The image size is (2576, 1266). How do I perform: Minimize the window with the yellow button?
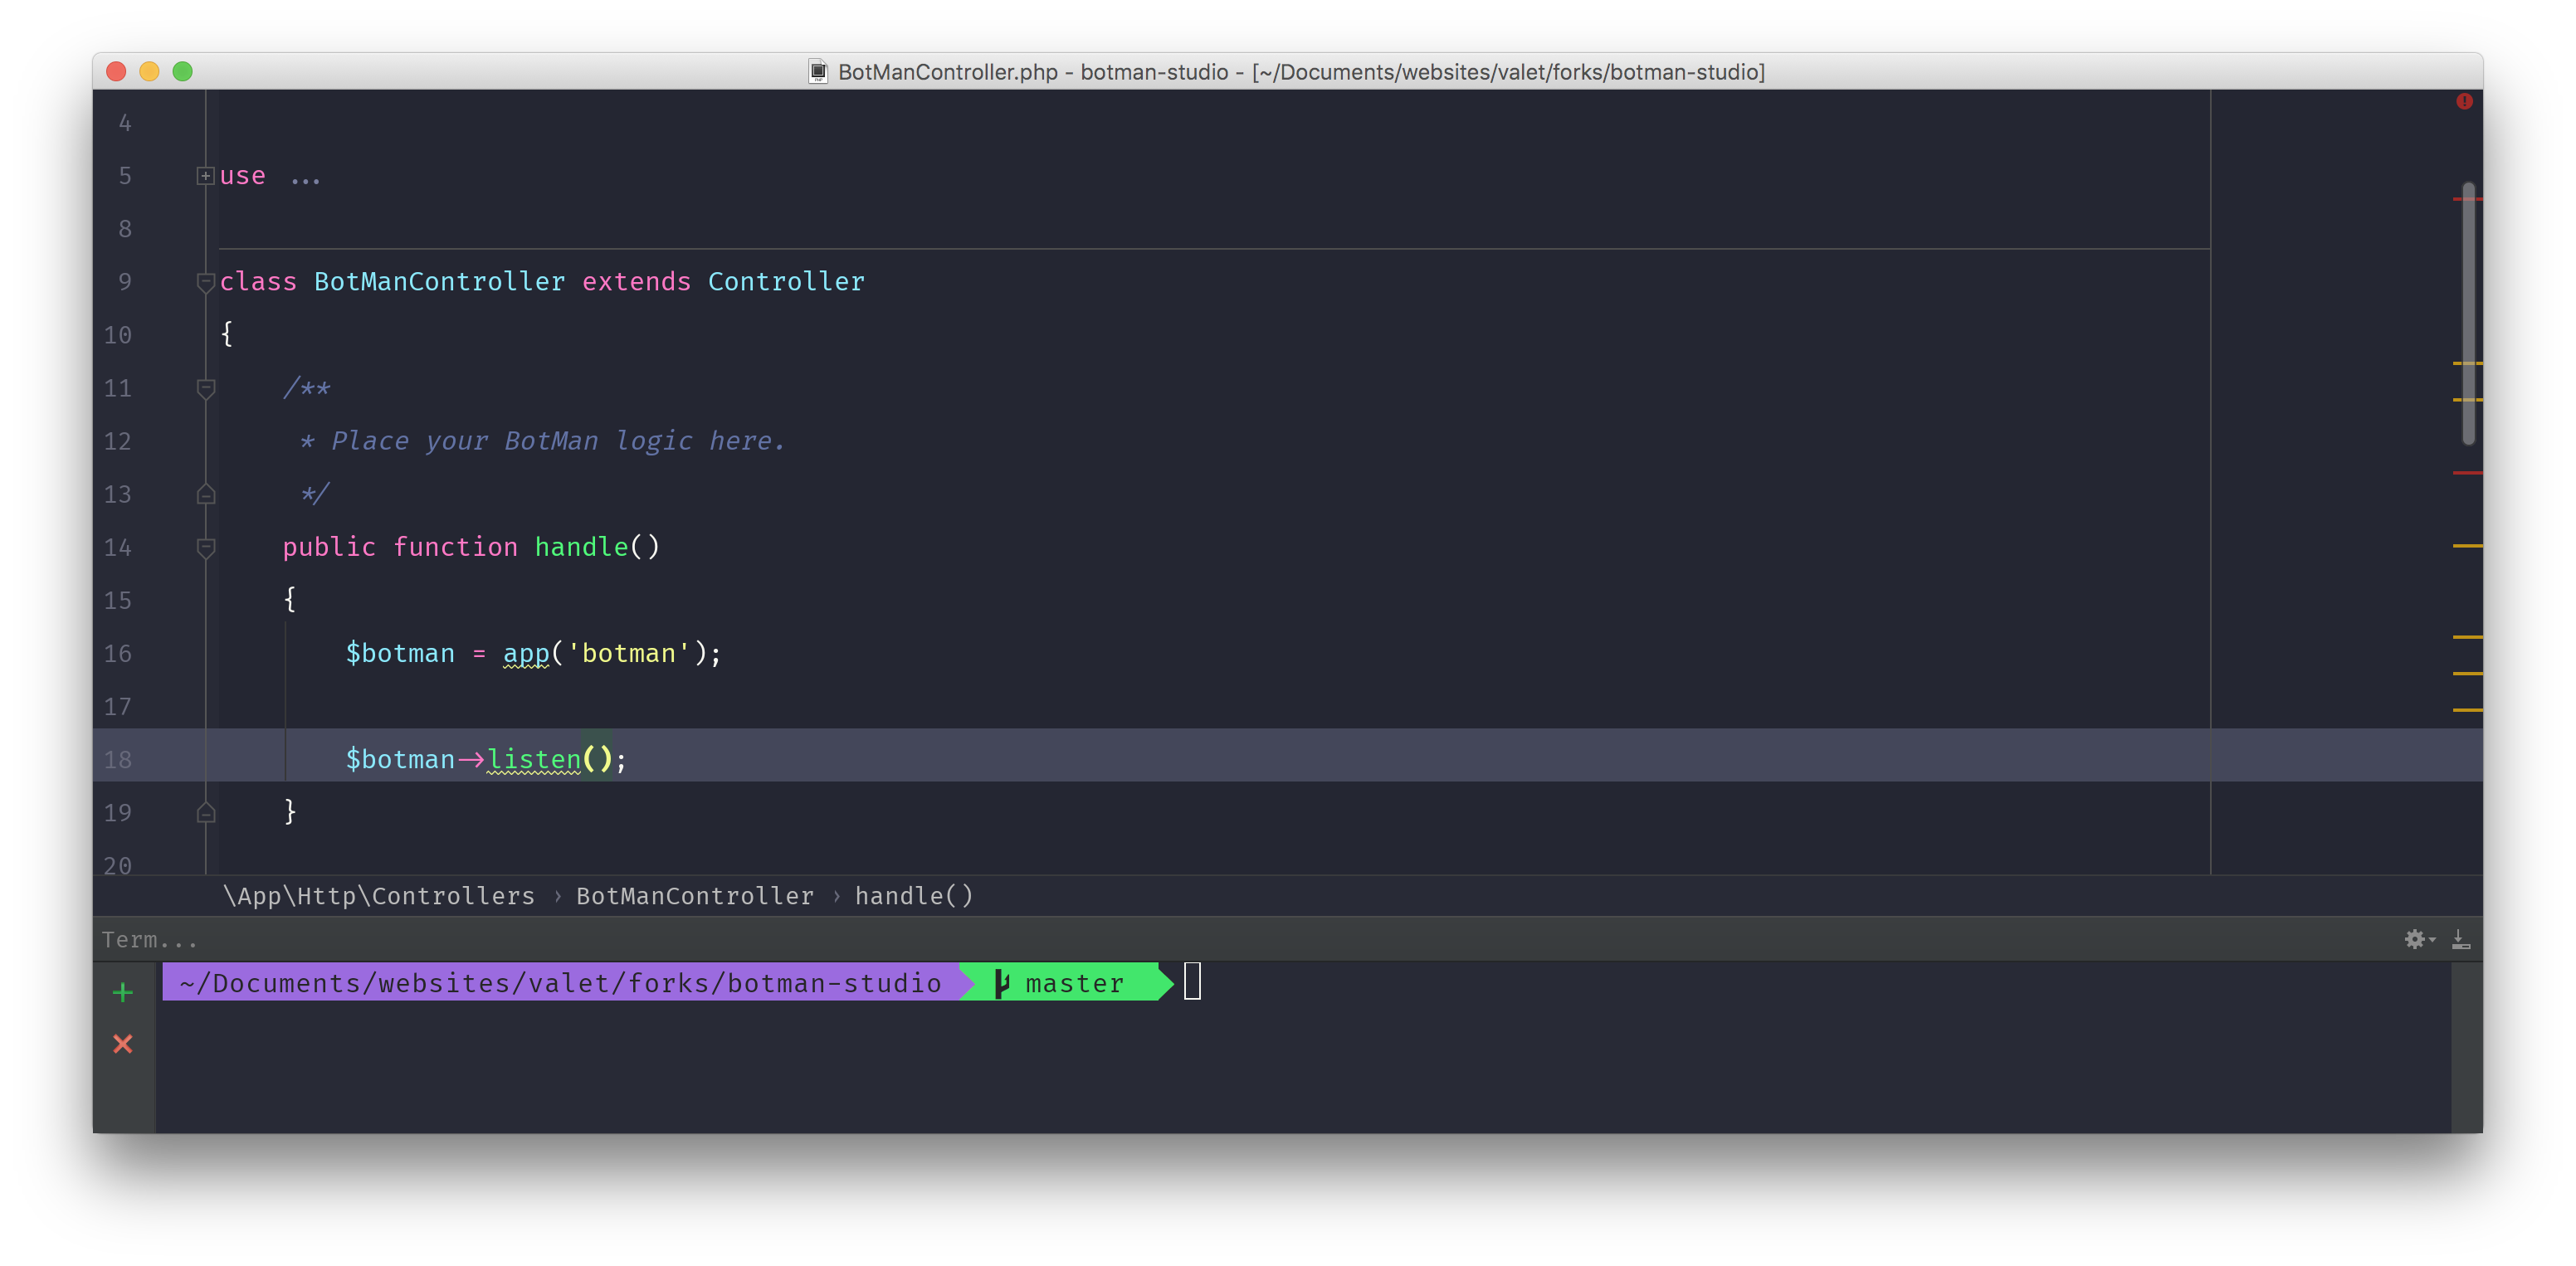(x=149, y=71)
